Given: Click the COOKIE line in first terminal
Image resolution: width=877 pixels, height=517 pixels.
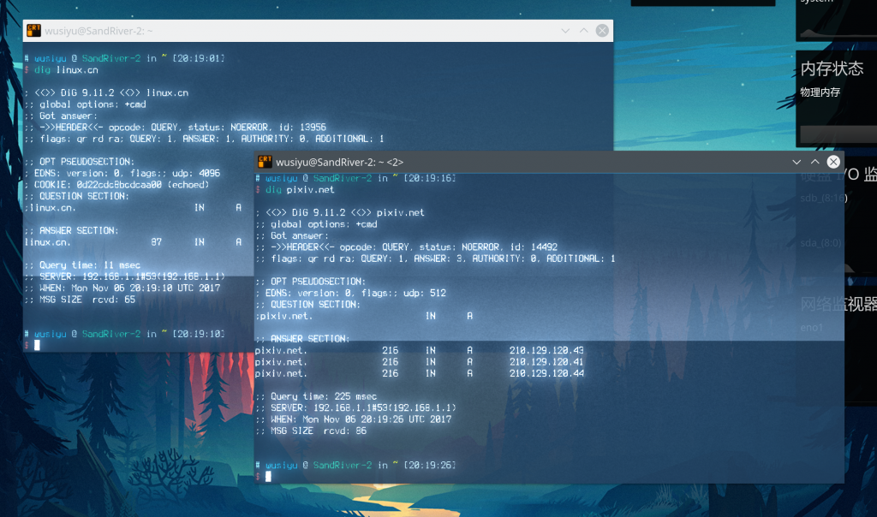Looking at the screenshot, I should tap(116, 184).
